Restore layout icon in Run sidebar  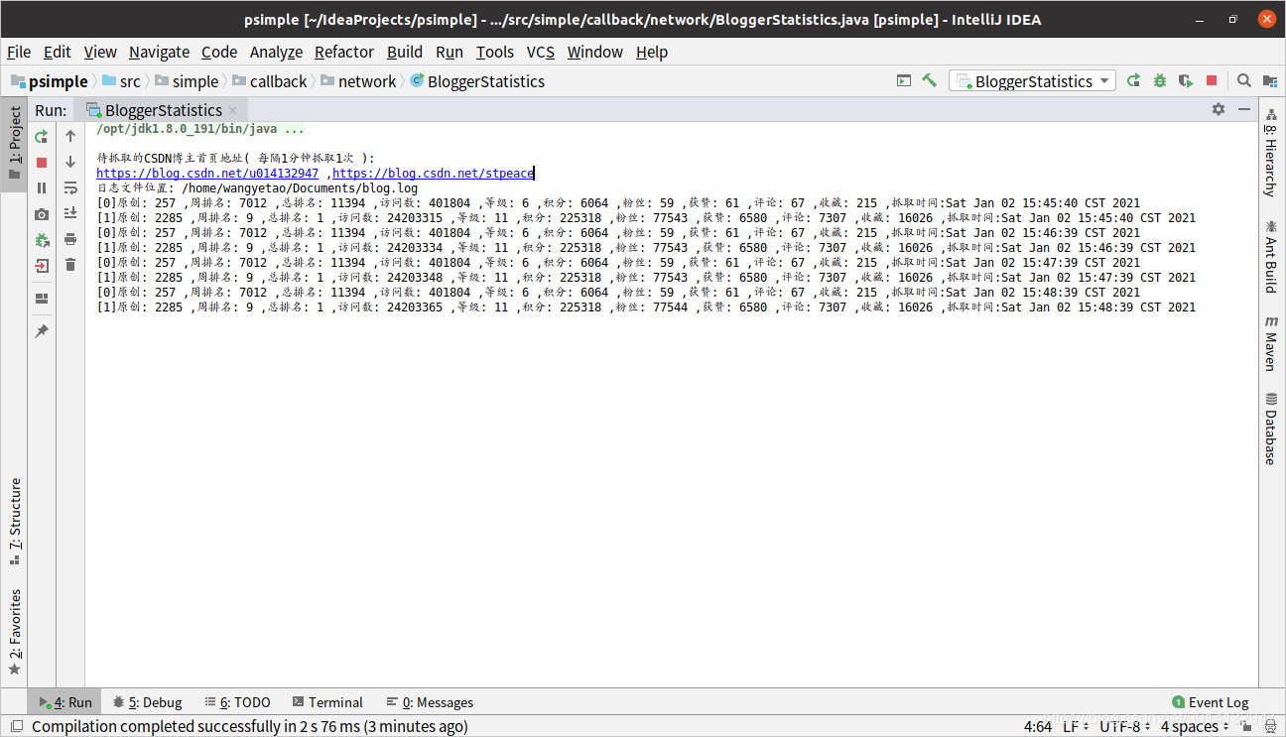coord(42,298)
